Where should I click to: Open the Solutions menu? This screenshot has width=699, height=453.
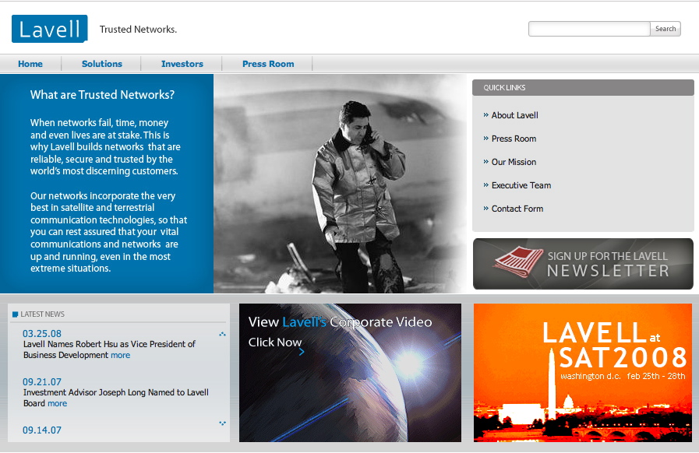(101, 63)
